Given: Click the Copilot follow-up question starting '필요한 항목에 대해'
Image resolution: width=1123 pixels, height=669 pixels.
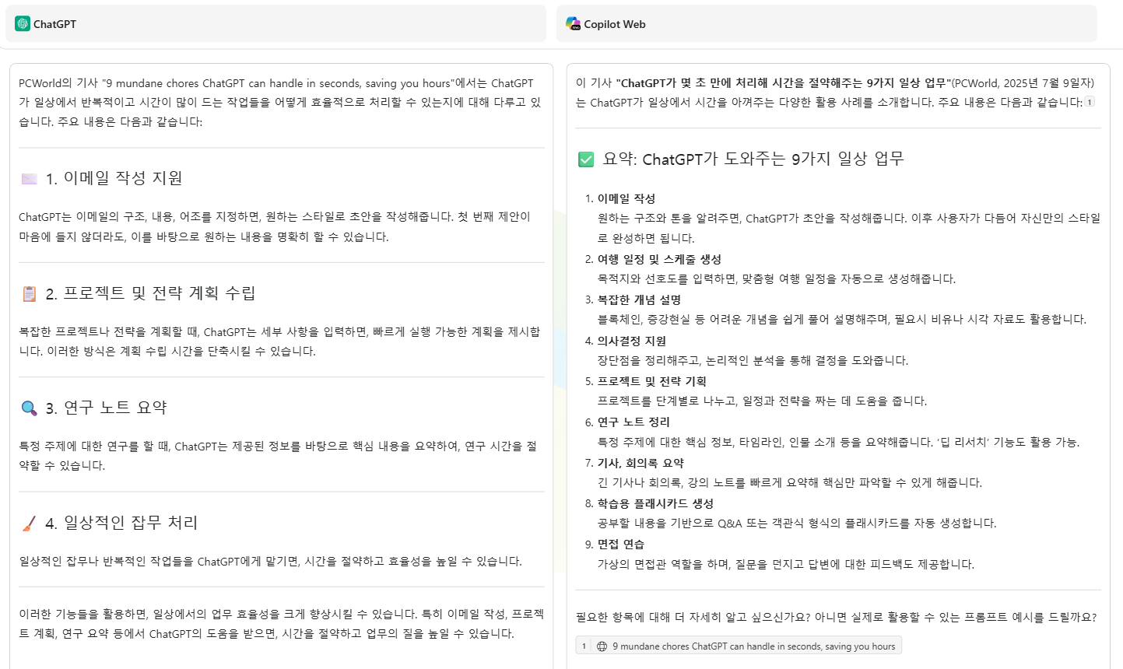Looking at the screenshot, I should point(836,617).
